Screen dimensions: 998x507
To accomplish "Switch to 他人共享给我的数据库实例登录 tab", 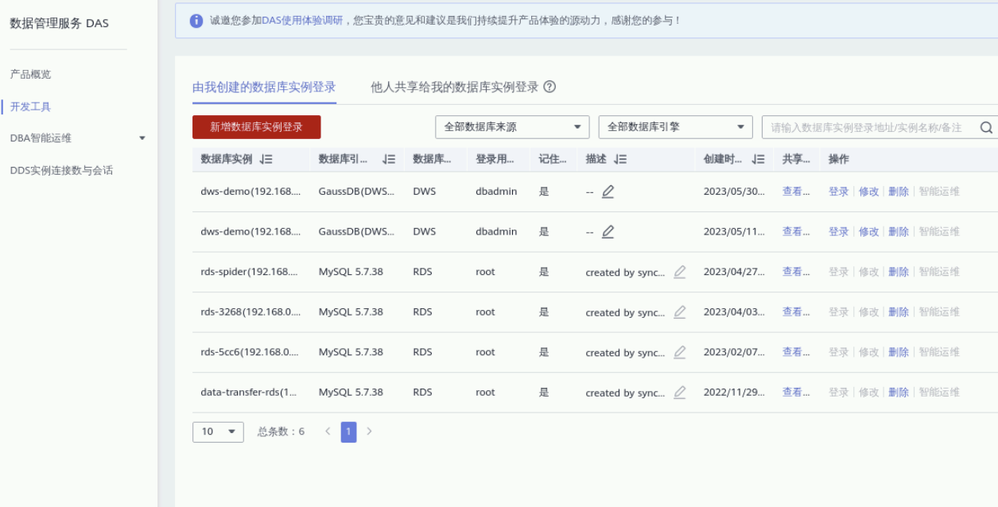I will tap(454, 87).
